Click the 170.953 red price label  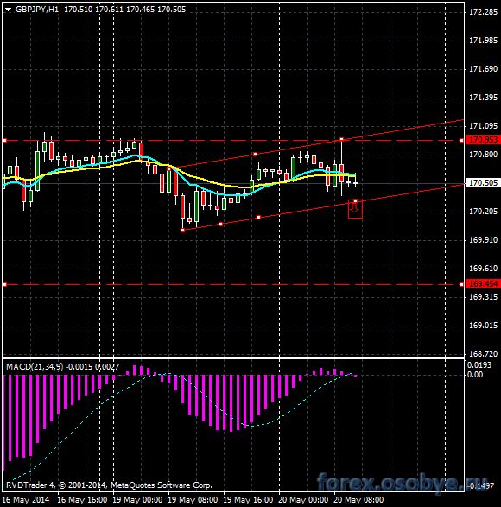point(483,140)
